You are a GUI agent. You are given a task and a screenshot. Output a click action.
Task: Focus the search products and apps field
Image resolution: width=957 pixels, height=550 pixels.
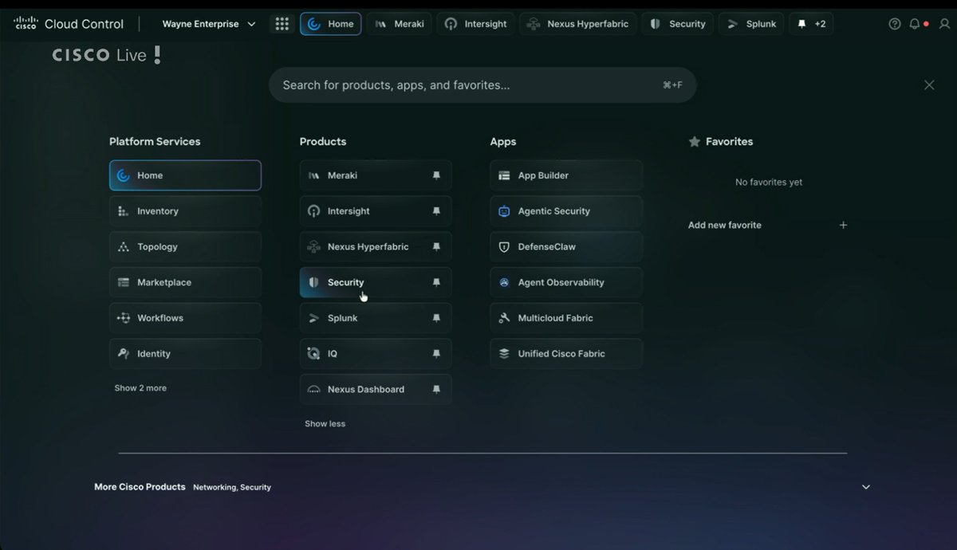(482, 85)
